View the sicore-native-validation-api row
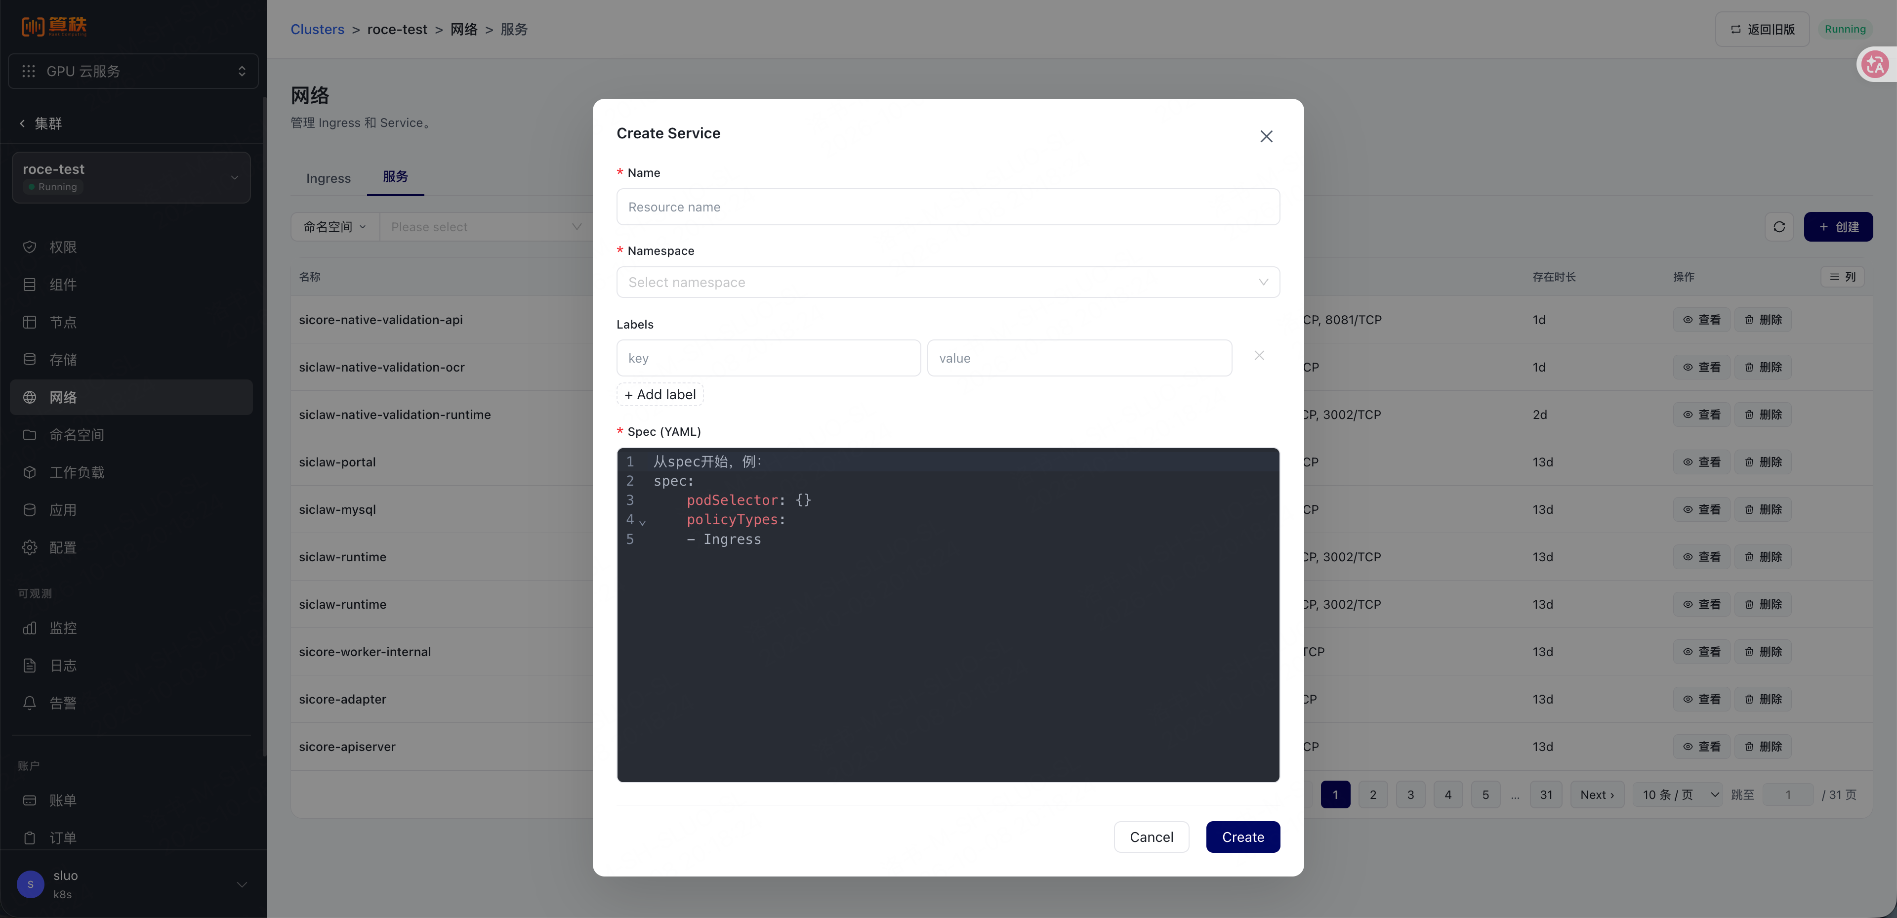 pyautogui.click(x=1702, y=320)
